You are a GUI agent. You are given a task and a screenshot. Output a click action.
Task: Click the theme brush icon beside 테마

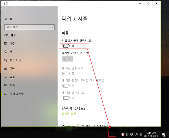(6, 69)
